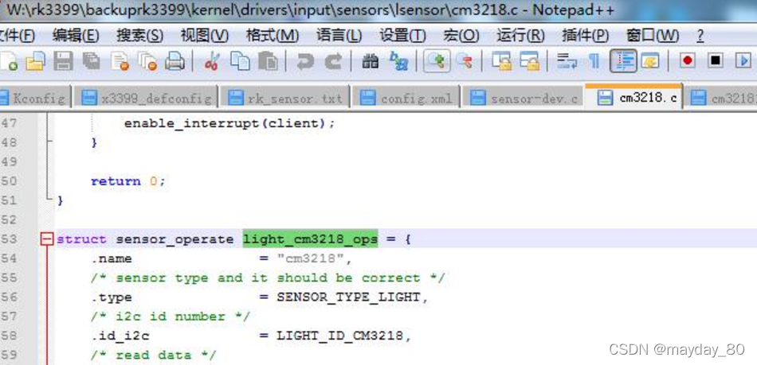Toggle synchronized horizontal scrolling
This screenshot has height=365, width=757.
click(x=530, y=62)
